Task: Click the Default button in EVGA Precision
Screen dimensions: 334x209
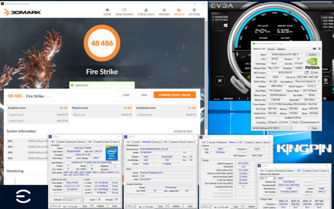Action: [239, 86]
